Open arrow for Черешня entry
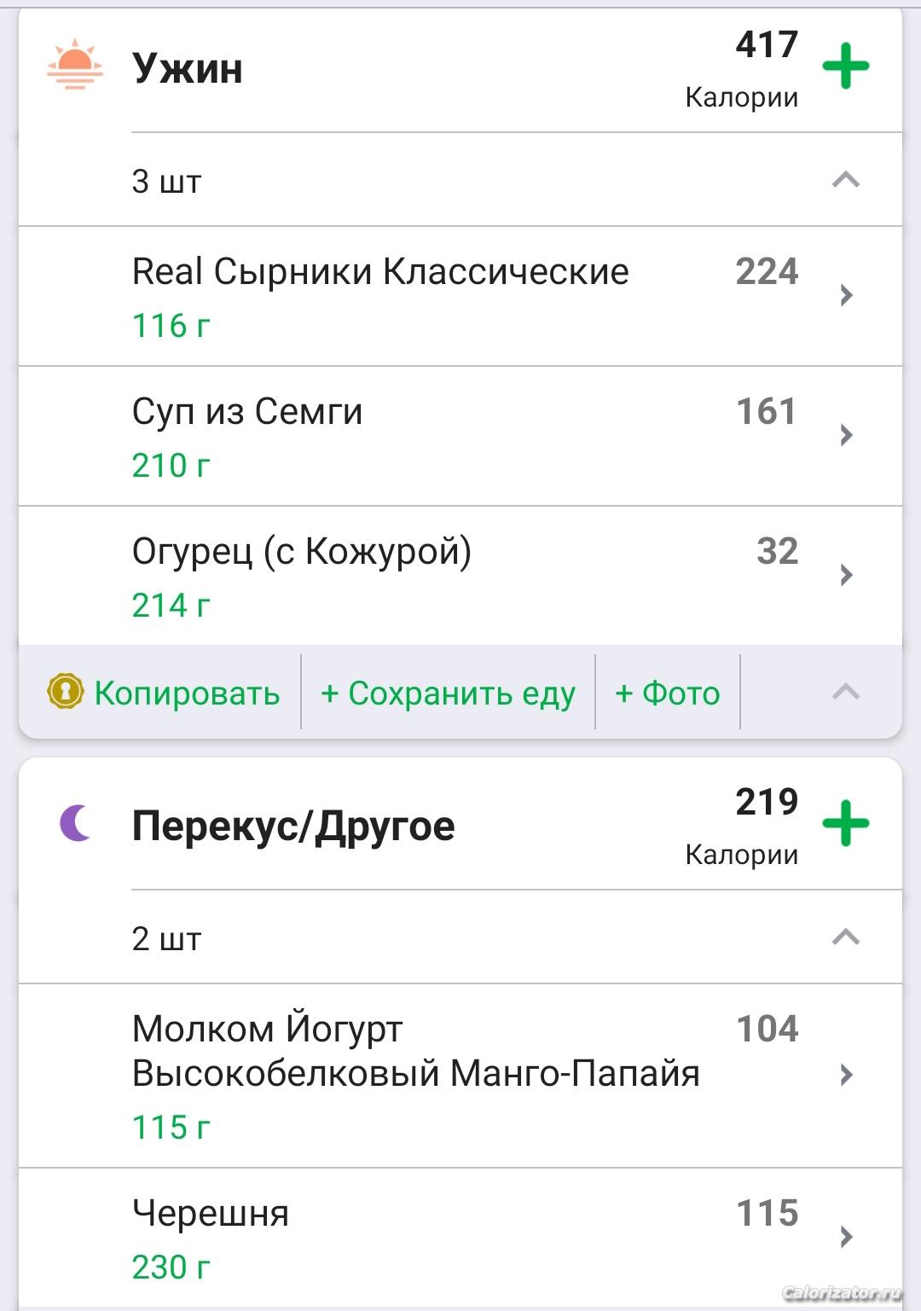921x1311 pixels. pos(846,1237)
